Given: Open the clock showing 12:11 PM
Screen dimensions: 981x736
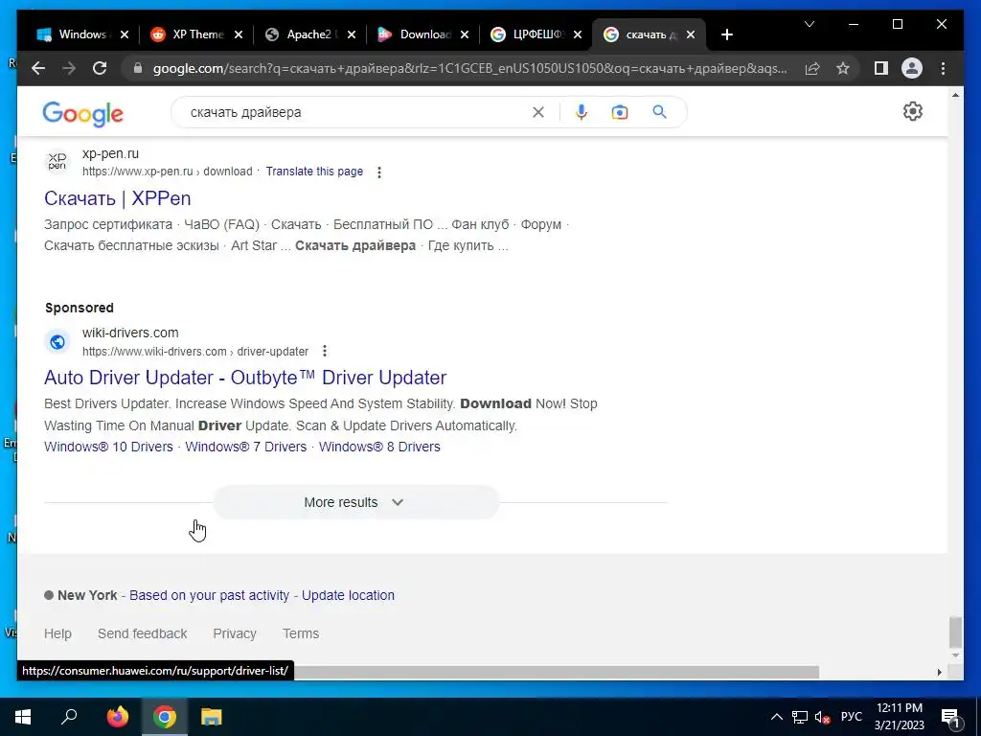Looking at the screenshot, I should [x=899, y=717].
